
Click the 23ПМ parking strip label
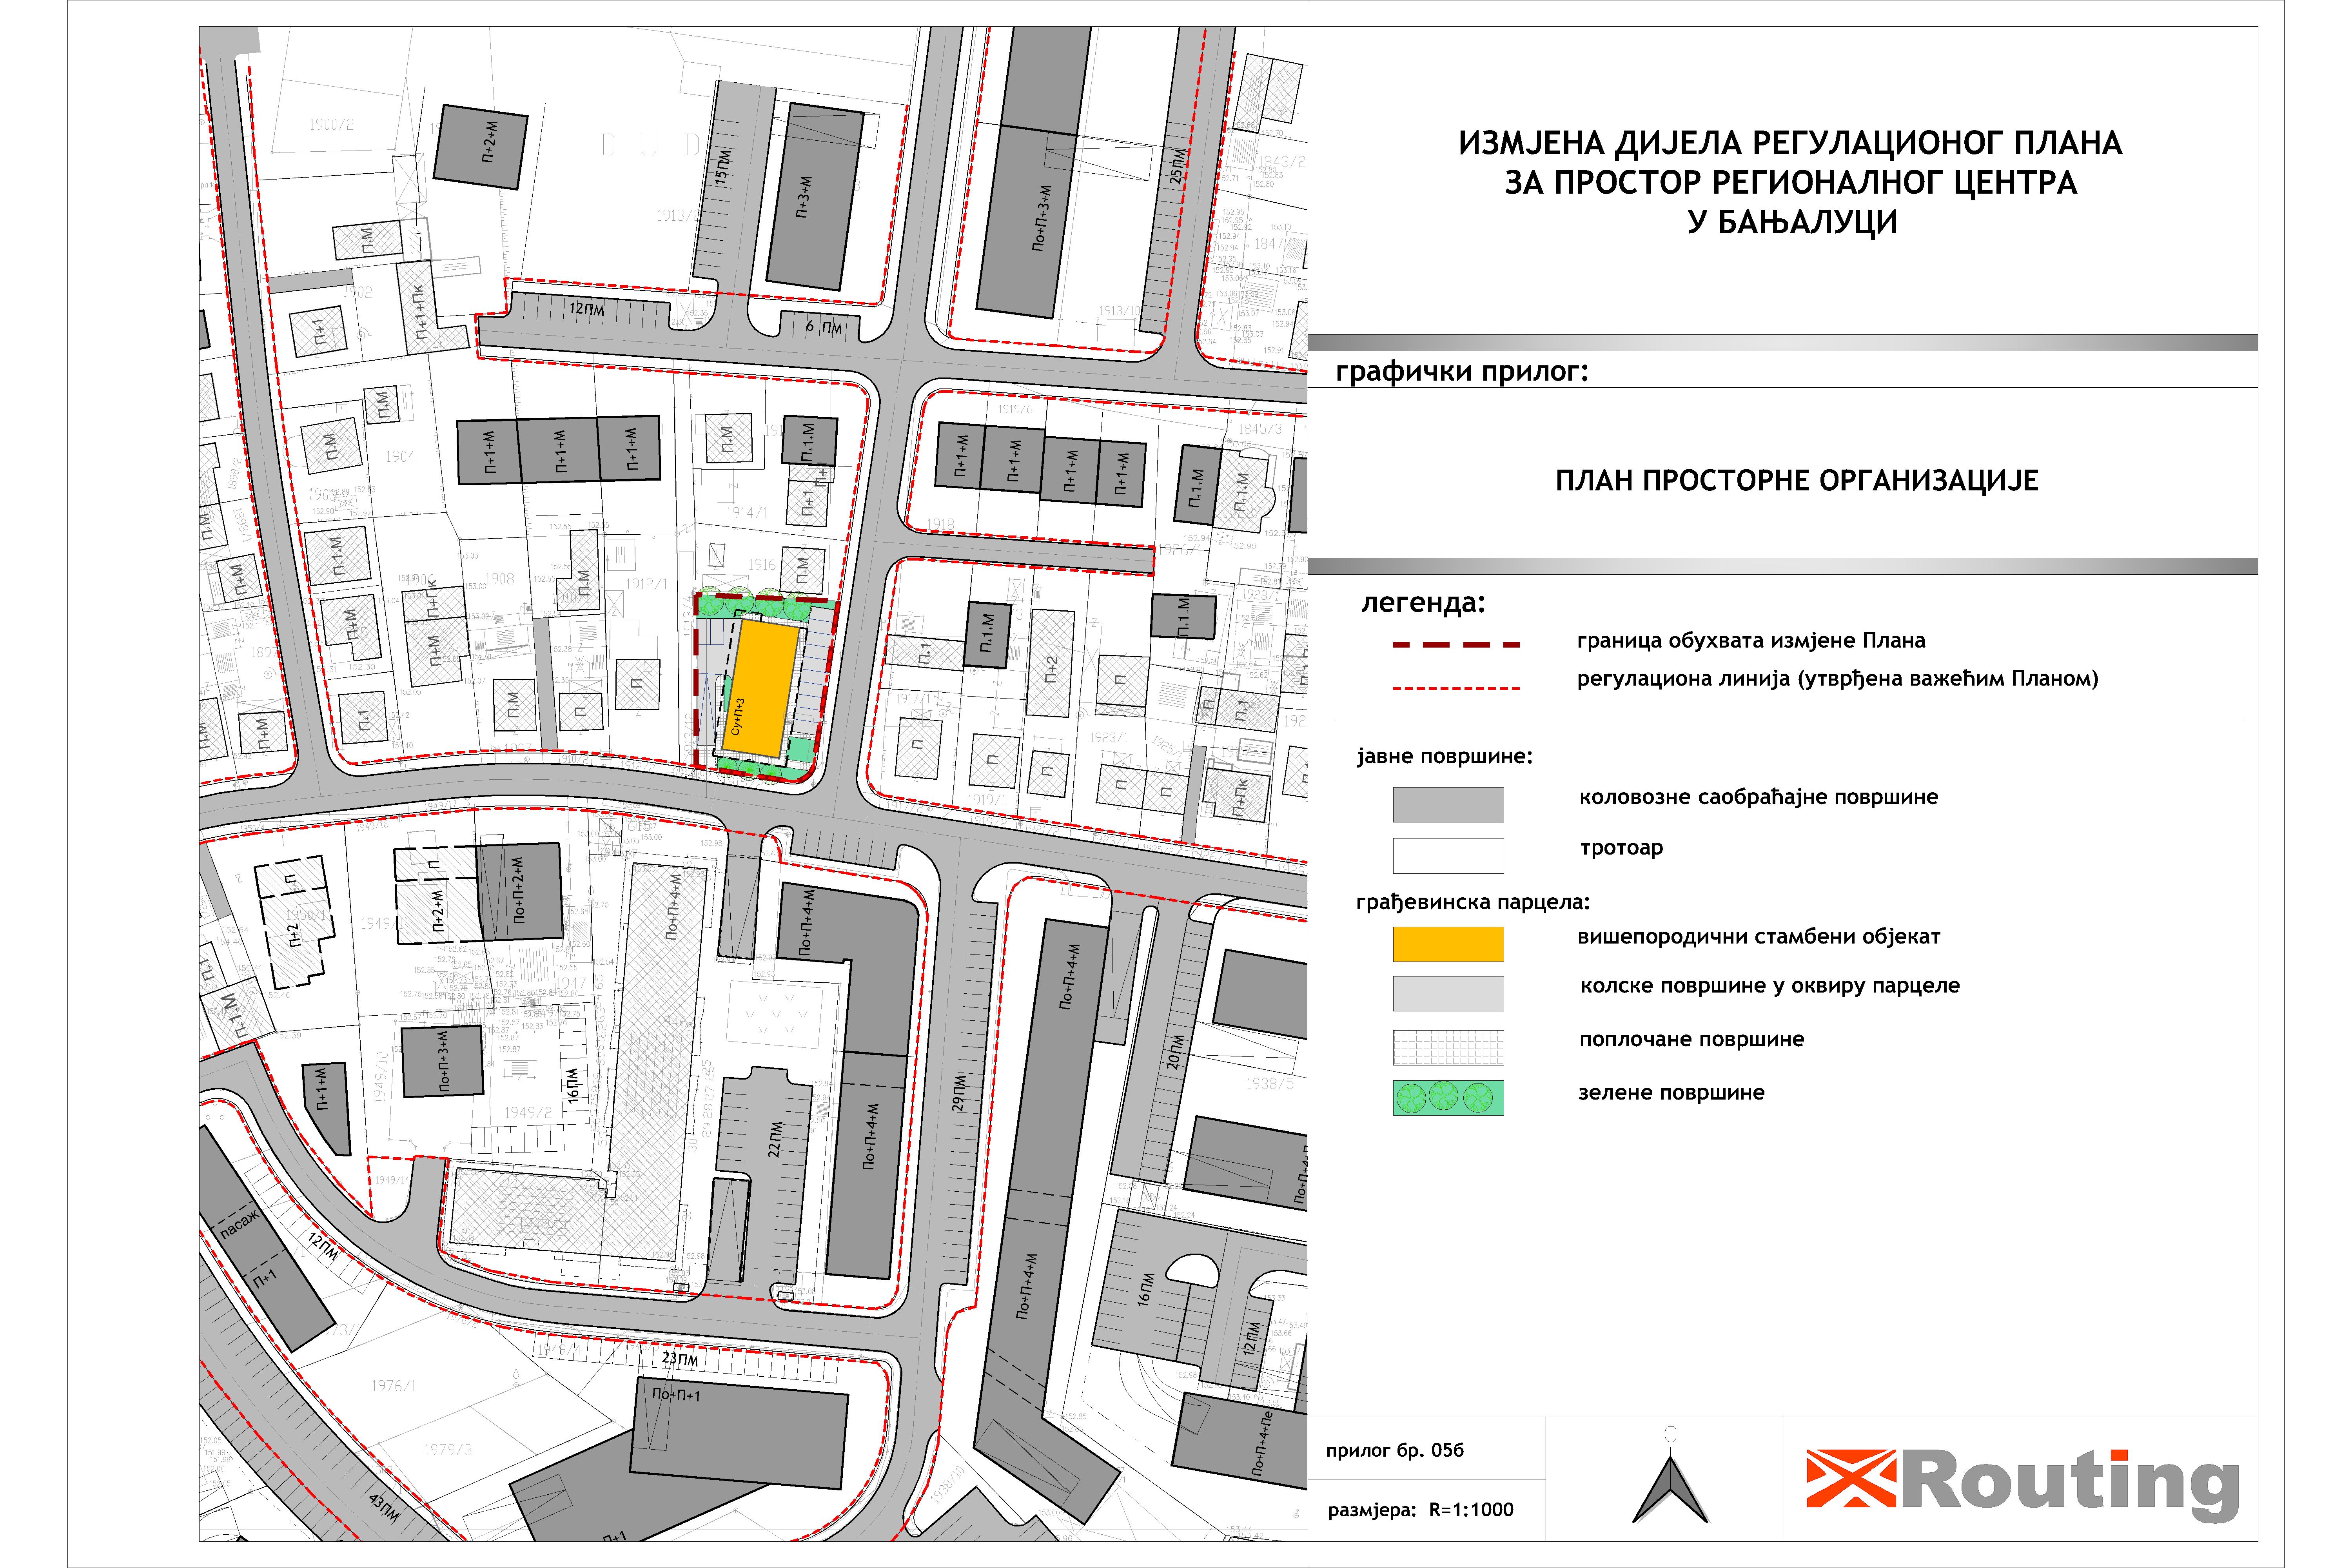click(x=680, y=1359)
